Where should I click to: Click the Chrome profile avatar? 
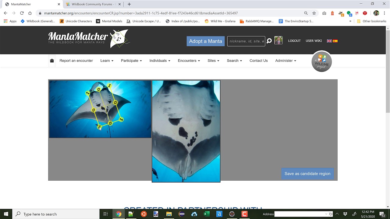376,13
